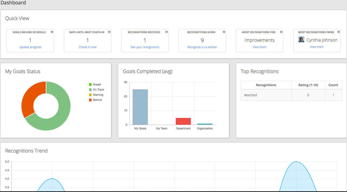The height and width of the screenshot is (192, 347).
Task: Click info icon on Days Until Next Check-in
Action: tap(109, 32)
